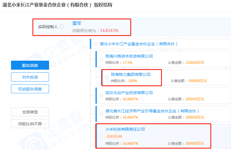This screenshot has height=150, width=231.
Task: Expand the 小米科技有限责任公司 node
Action: tap(101, 136)
